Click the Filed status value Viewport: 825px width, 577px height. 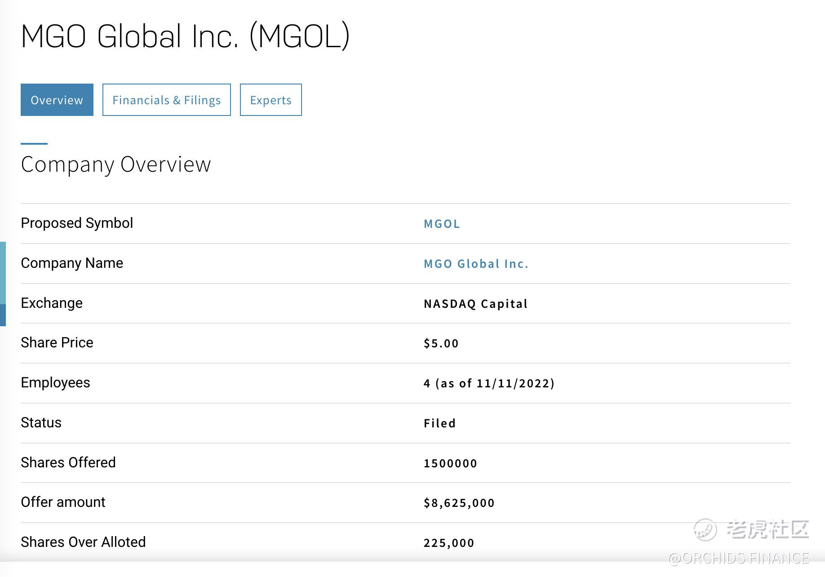[x=439, y=423]
